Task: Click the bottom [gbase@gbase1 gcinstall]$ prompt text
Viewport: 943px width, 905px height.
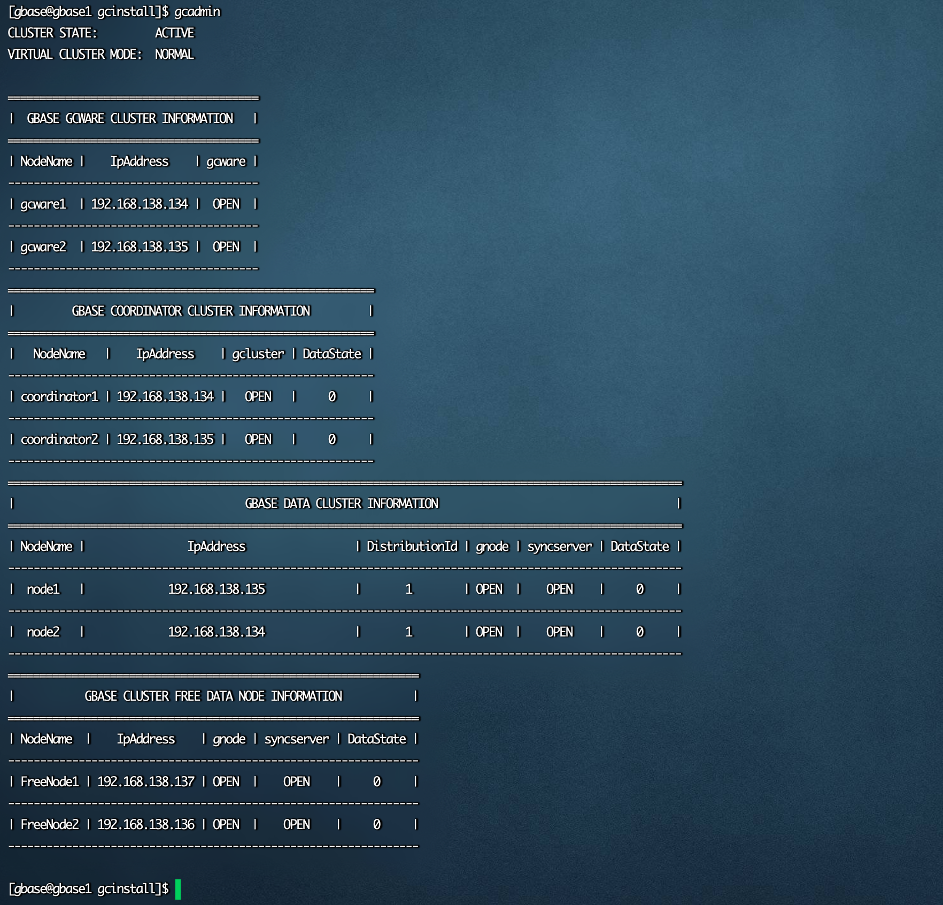Action: [x=88, y=889]
